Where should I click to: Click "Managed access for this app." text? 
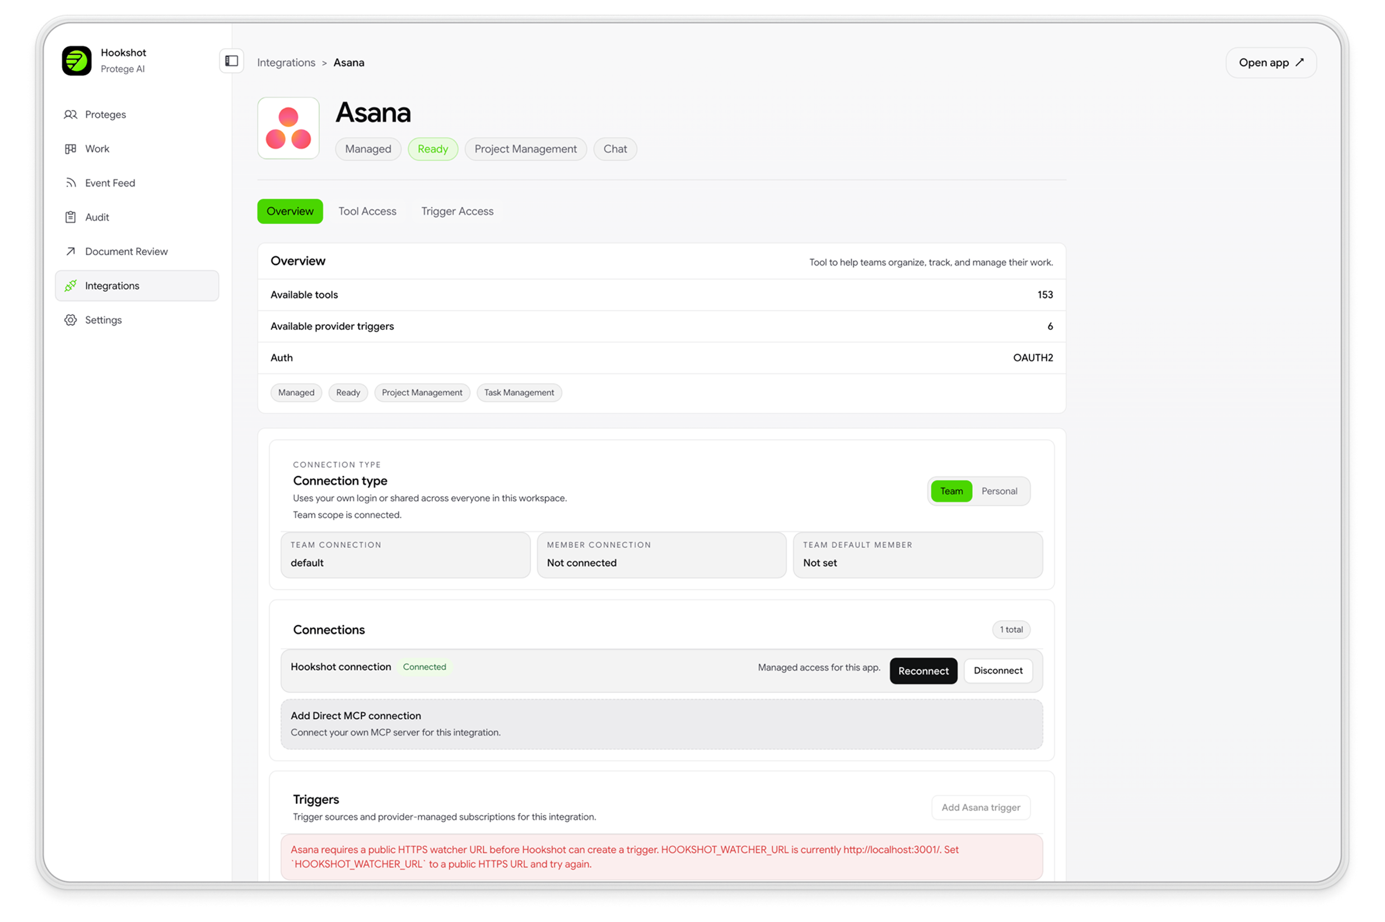click(x=819, y=667)
